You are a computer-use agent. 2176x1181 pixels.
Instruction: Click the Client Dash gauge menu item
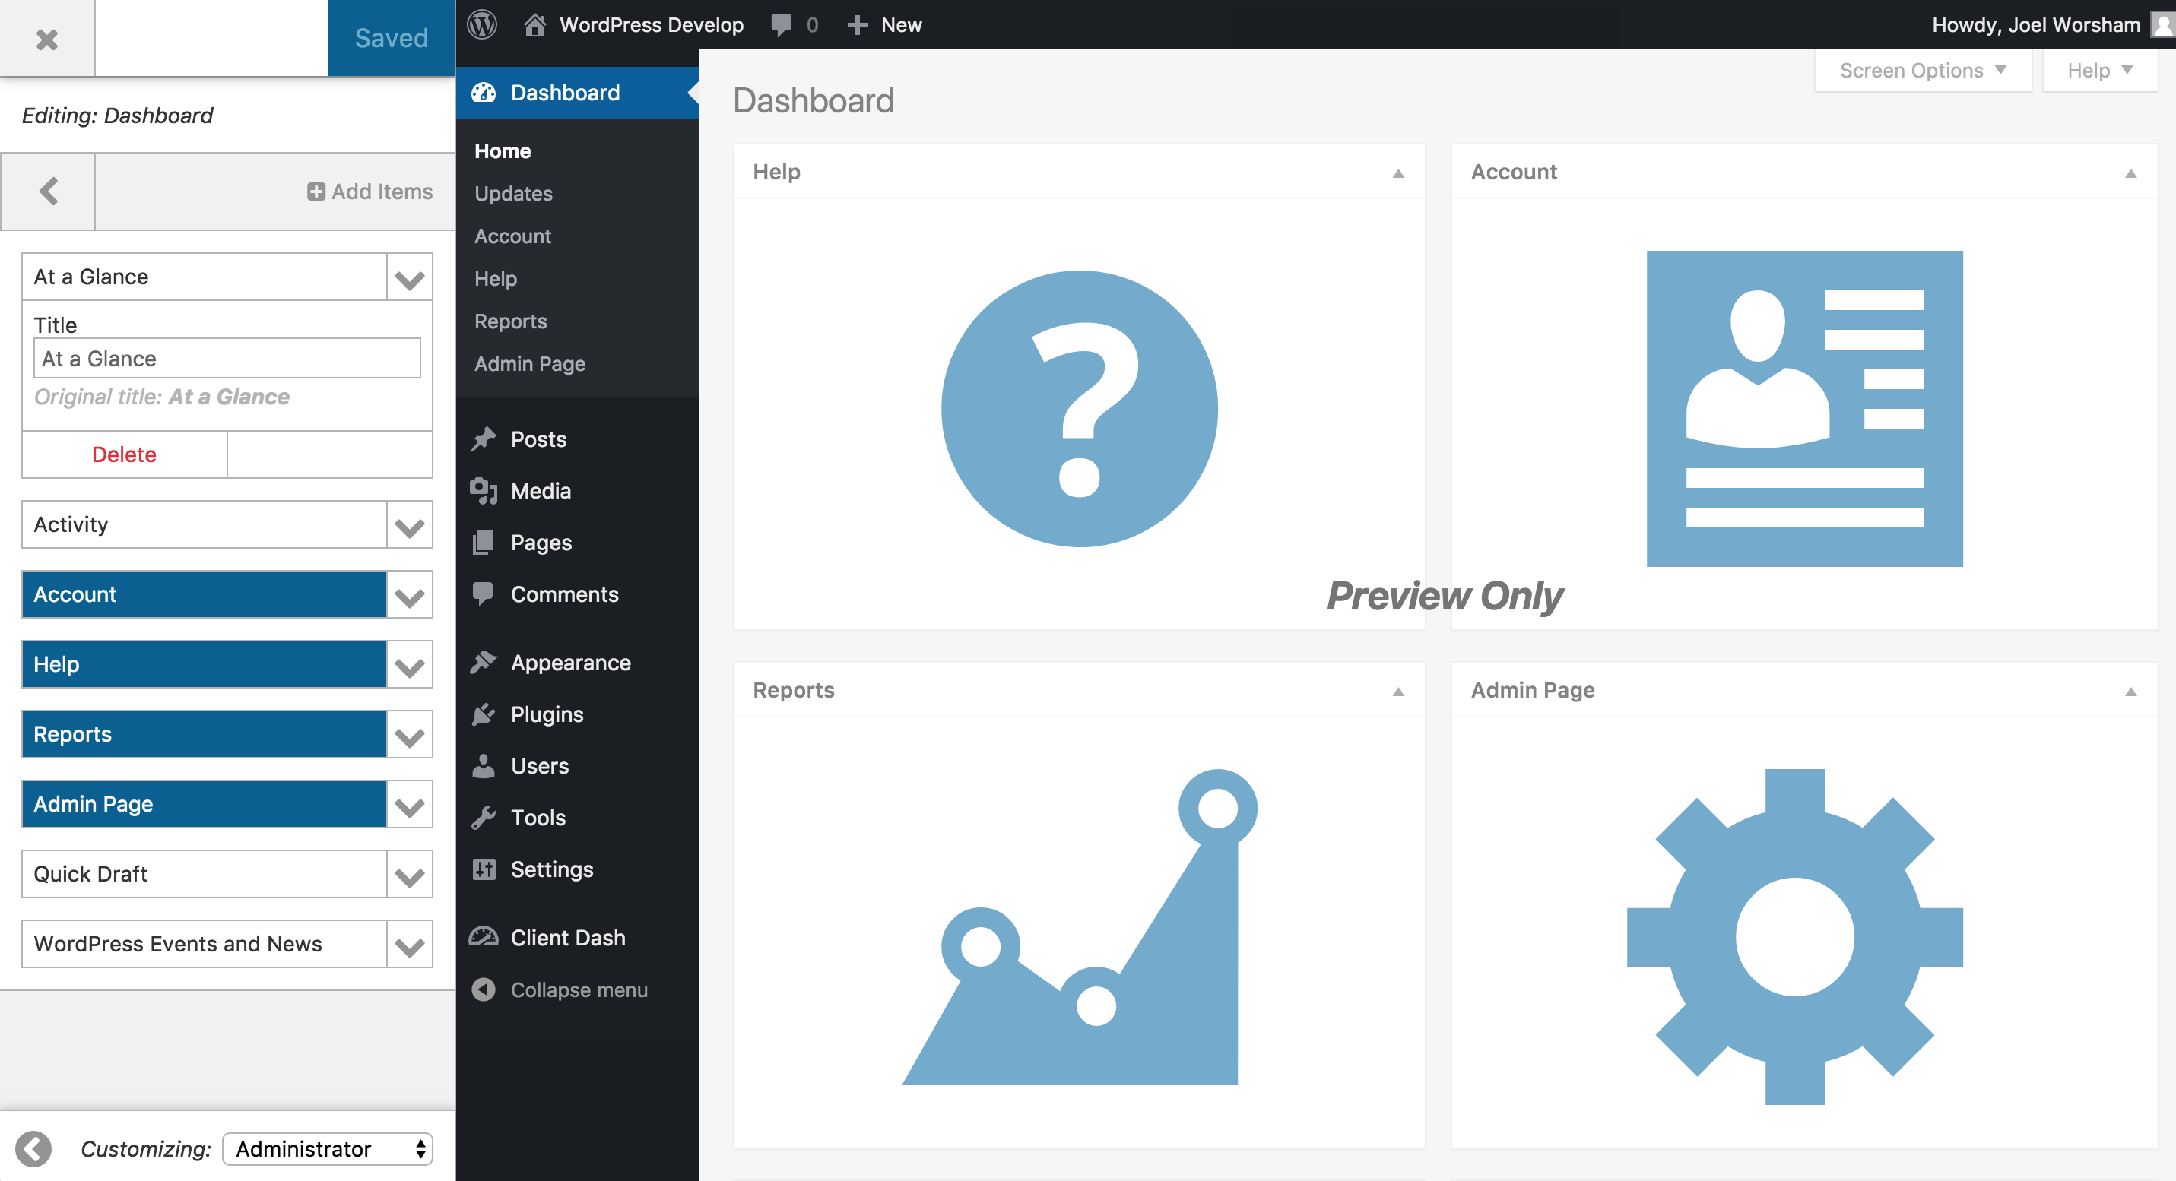(x=568, y=938)
